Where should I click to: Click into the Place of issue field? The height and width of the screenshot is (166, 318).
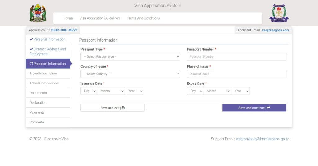click(236, 74)
